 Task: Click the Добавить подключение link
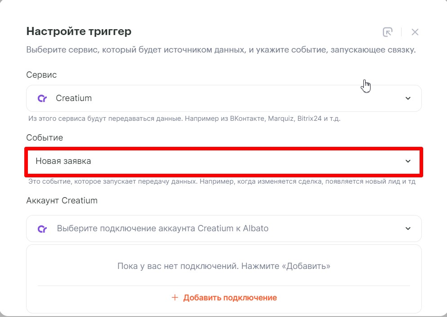230,298
